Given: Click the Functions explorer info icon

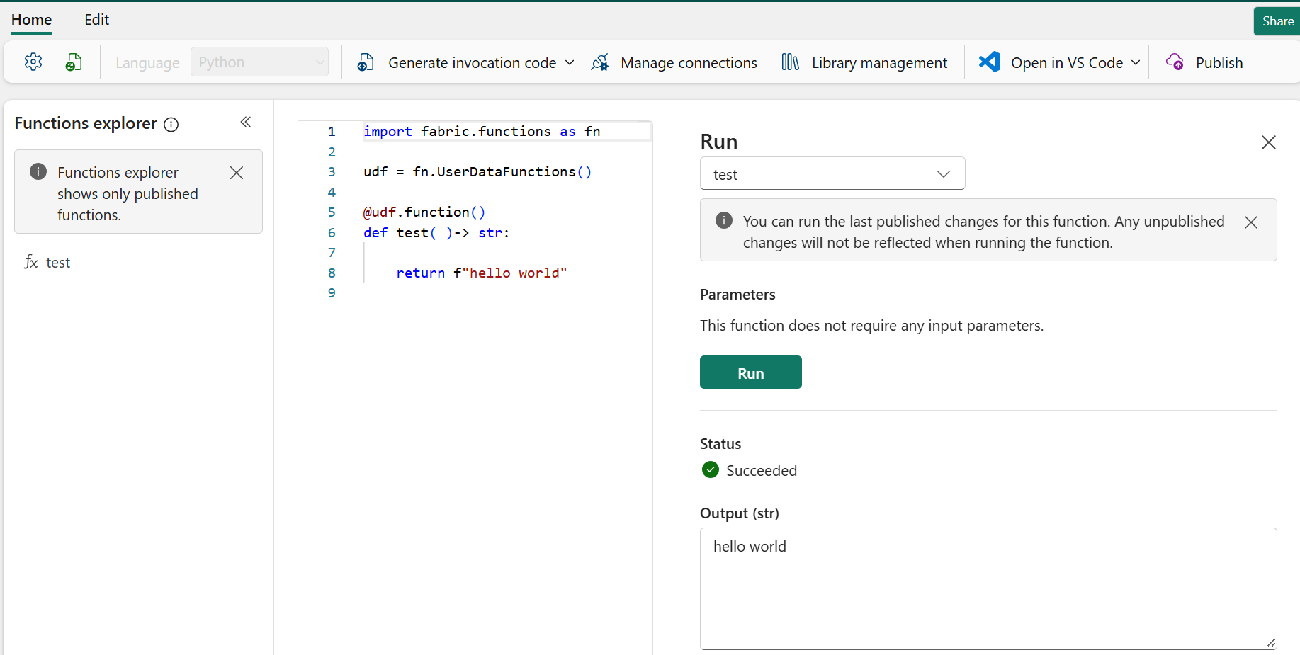Looking at the screenshot, I should pyautogui.click(x=171, y=125).
